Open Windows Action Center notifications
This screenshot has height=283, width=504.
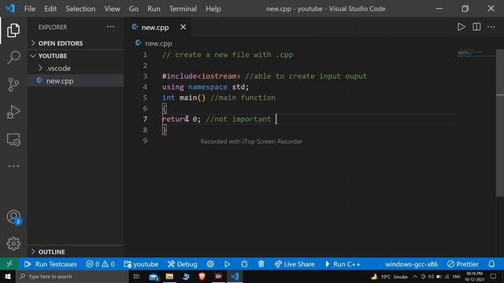(493, 277)
